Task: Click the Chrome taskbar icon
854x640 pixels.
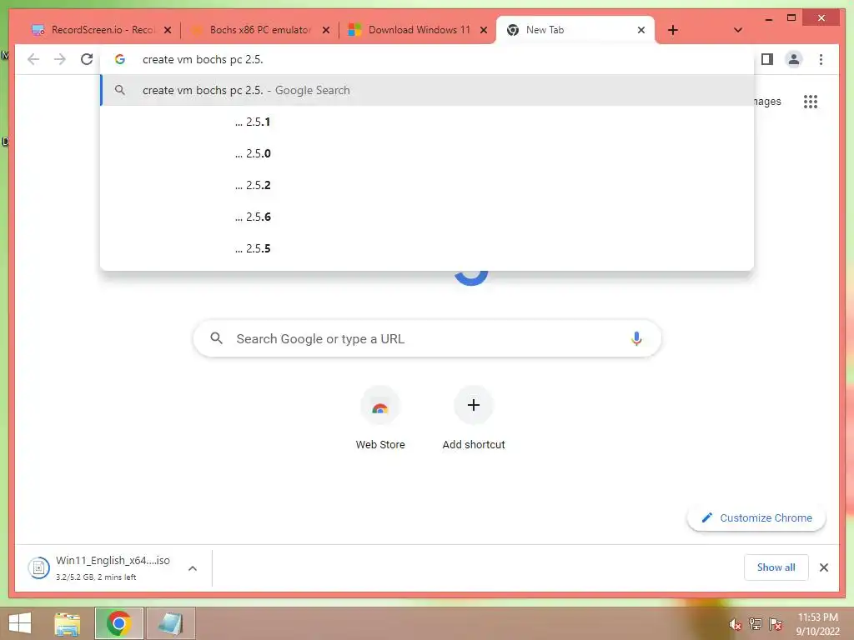Action: click(118, 623)
